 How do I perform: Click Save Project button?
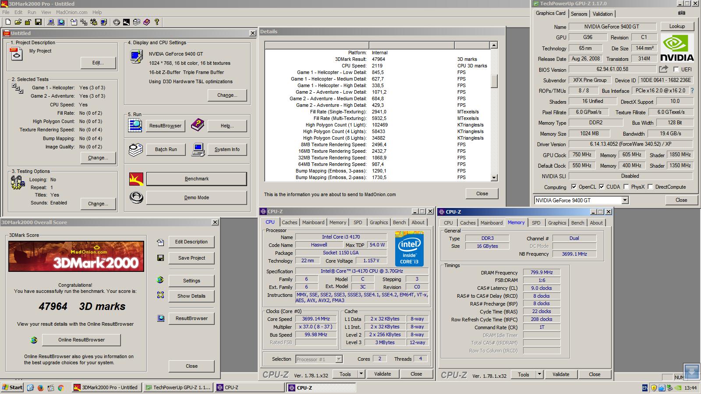(191, 258)
